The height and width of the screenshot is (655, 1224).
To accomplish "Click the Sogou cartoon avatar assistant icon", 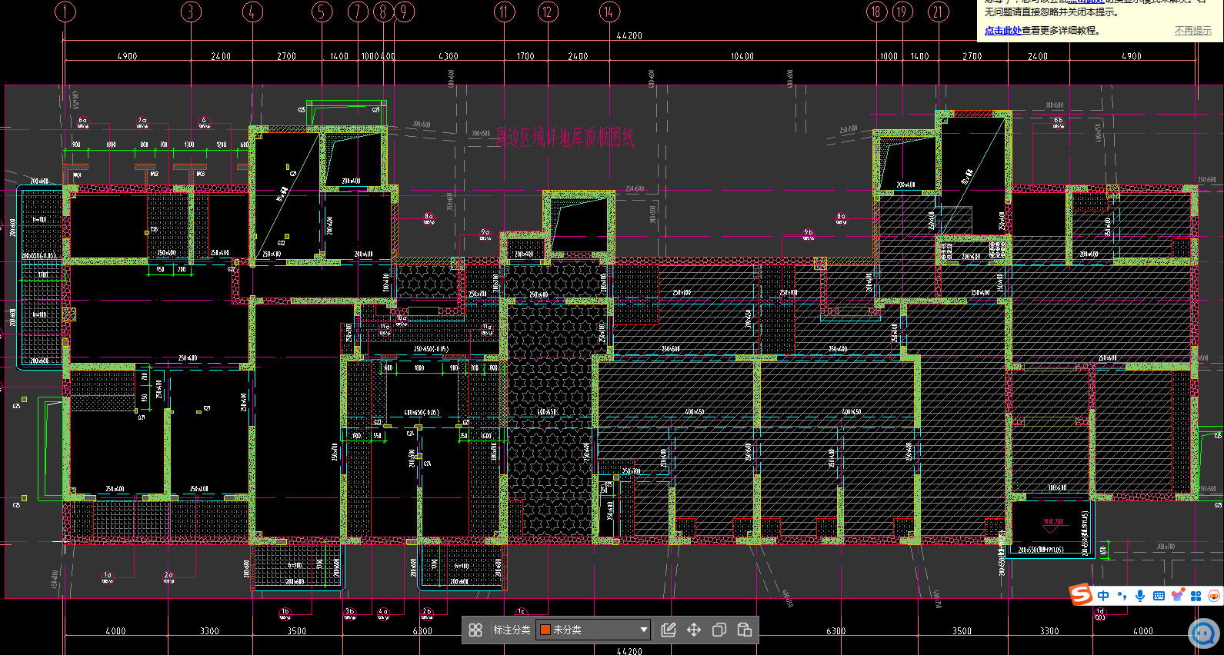I will pos(1214,596).
